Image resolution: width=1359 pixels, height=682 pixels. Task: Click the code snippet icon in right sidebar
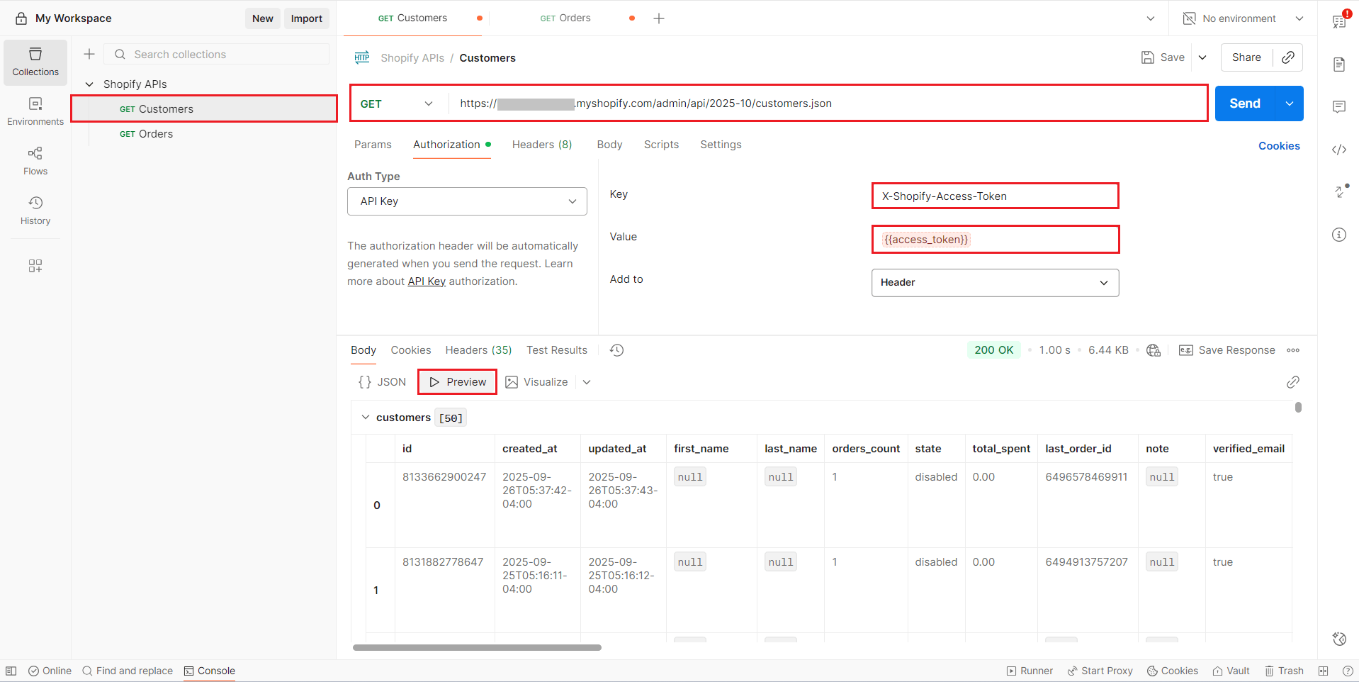coord(1338,150)
